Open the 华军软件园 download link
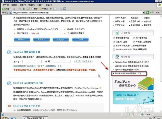The image size is (162, 119). (x=120, y=21)
